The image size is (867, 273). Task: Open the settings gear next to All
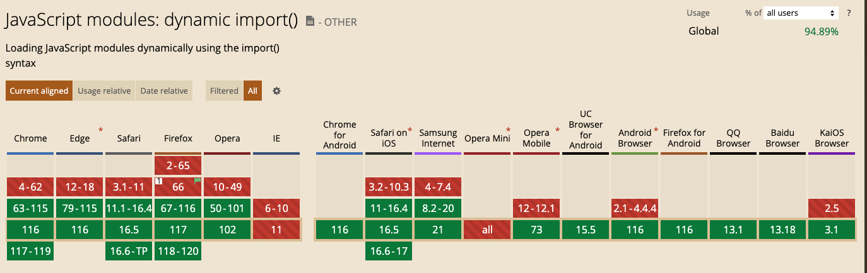pos(276,91)
